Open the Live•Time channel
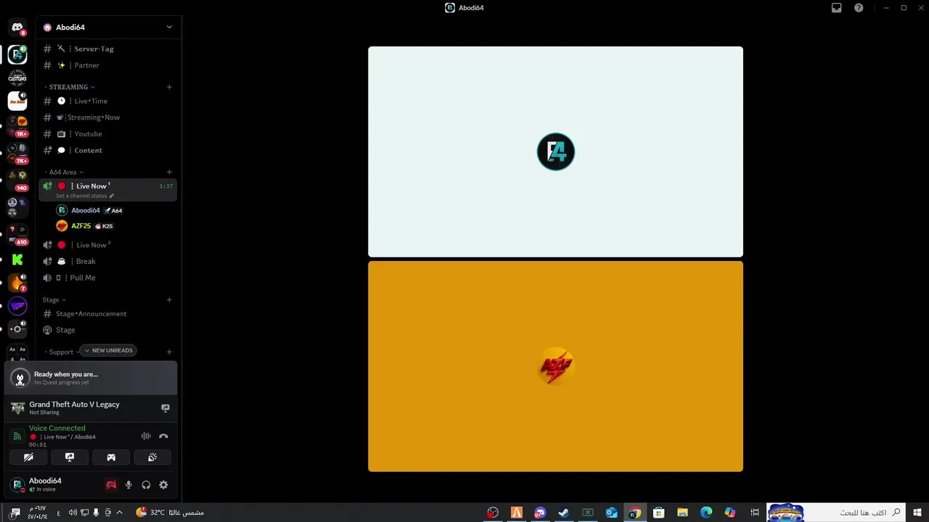The height and width of the screenshot is (522, 929). pos(107,101)
